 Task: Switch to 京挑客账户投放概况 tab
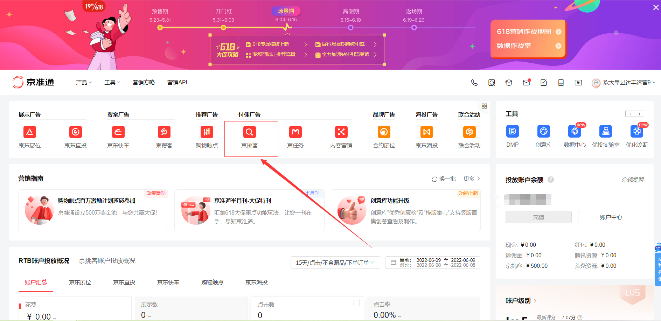point(107,261)
